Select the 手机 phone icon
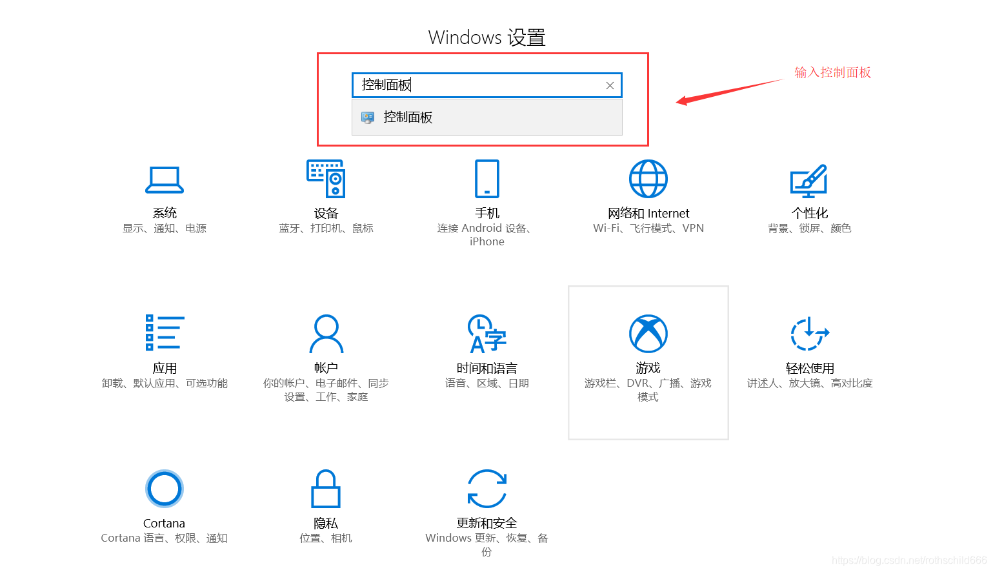The width and height of the screenshot is (993, 572). pos(487,179)
